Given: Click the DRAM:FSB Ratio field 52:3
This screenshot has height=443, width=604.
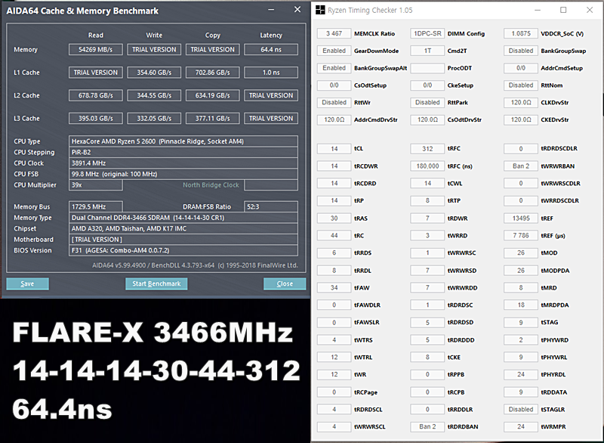Looking at the screenshot, I should tap(271, 206).
